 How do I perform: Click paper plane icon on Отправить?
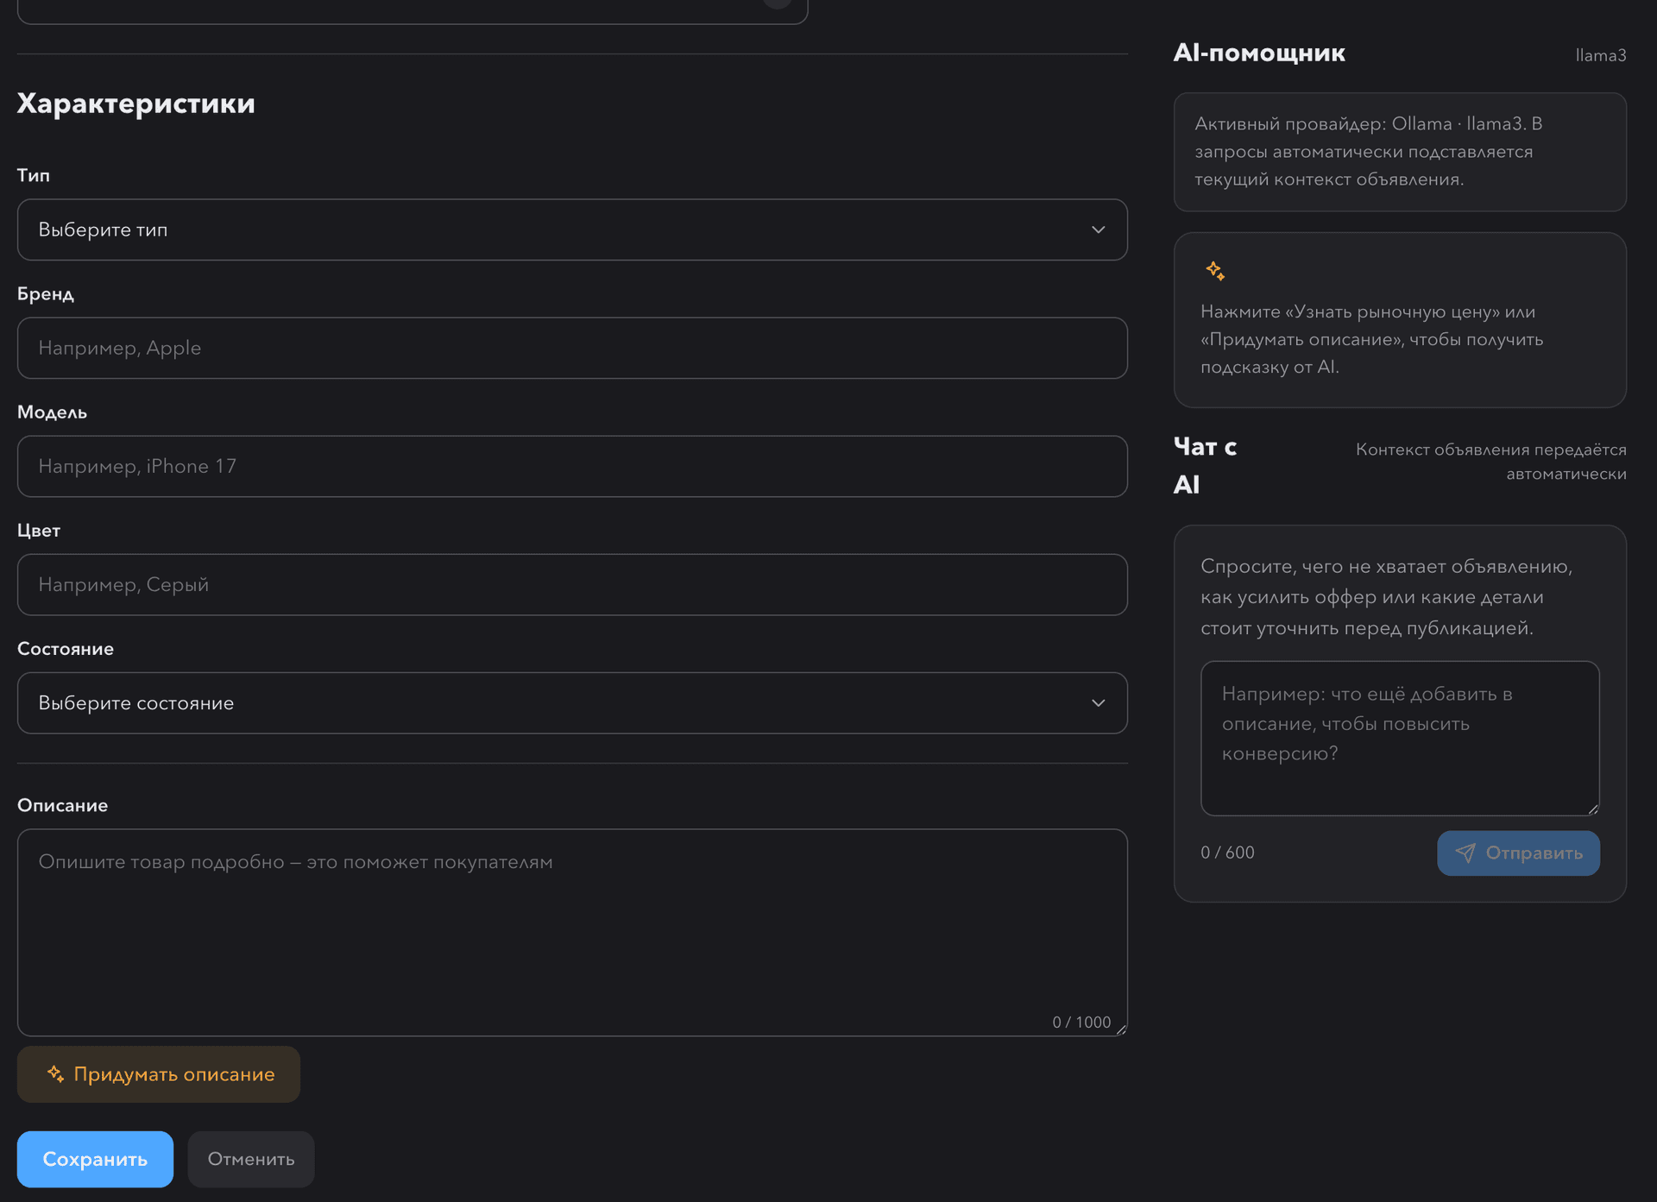1465,853
